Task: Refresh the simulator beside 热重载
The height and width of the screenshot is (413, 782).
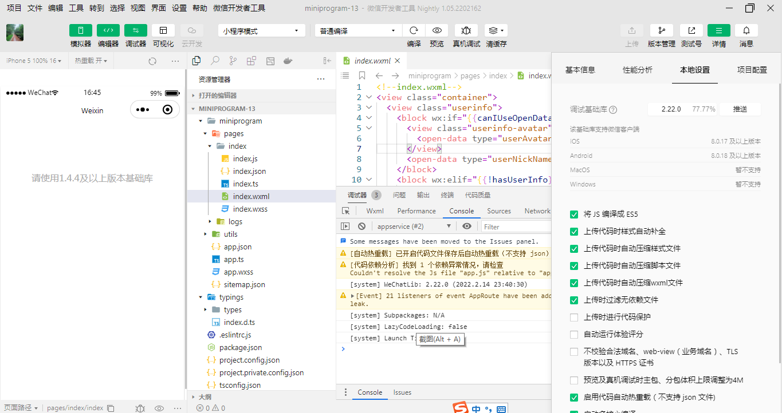Action: click(152, 61)
